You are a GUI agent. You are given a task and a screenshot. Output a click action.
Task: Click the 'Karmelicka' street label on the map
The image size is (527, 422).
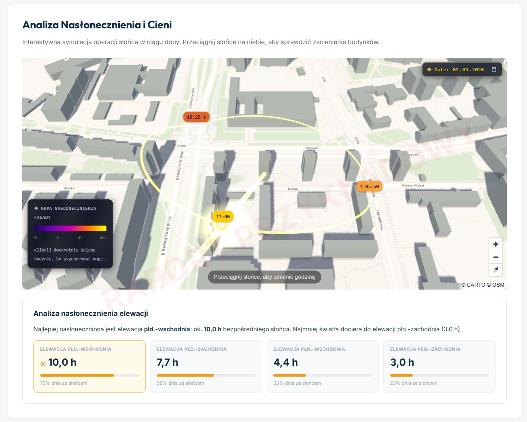pos(379,220)
